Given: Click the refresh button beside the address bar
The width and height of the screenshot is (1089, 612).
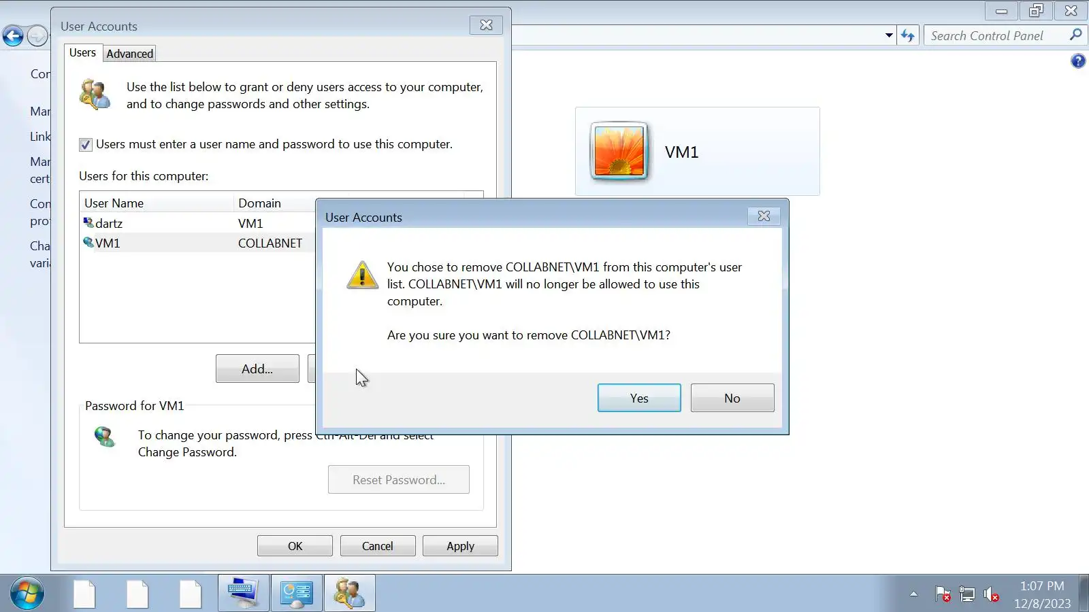Looking at the screenshot, I should point(908,35).
